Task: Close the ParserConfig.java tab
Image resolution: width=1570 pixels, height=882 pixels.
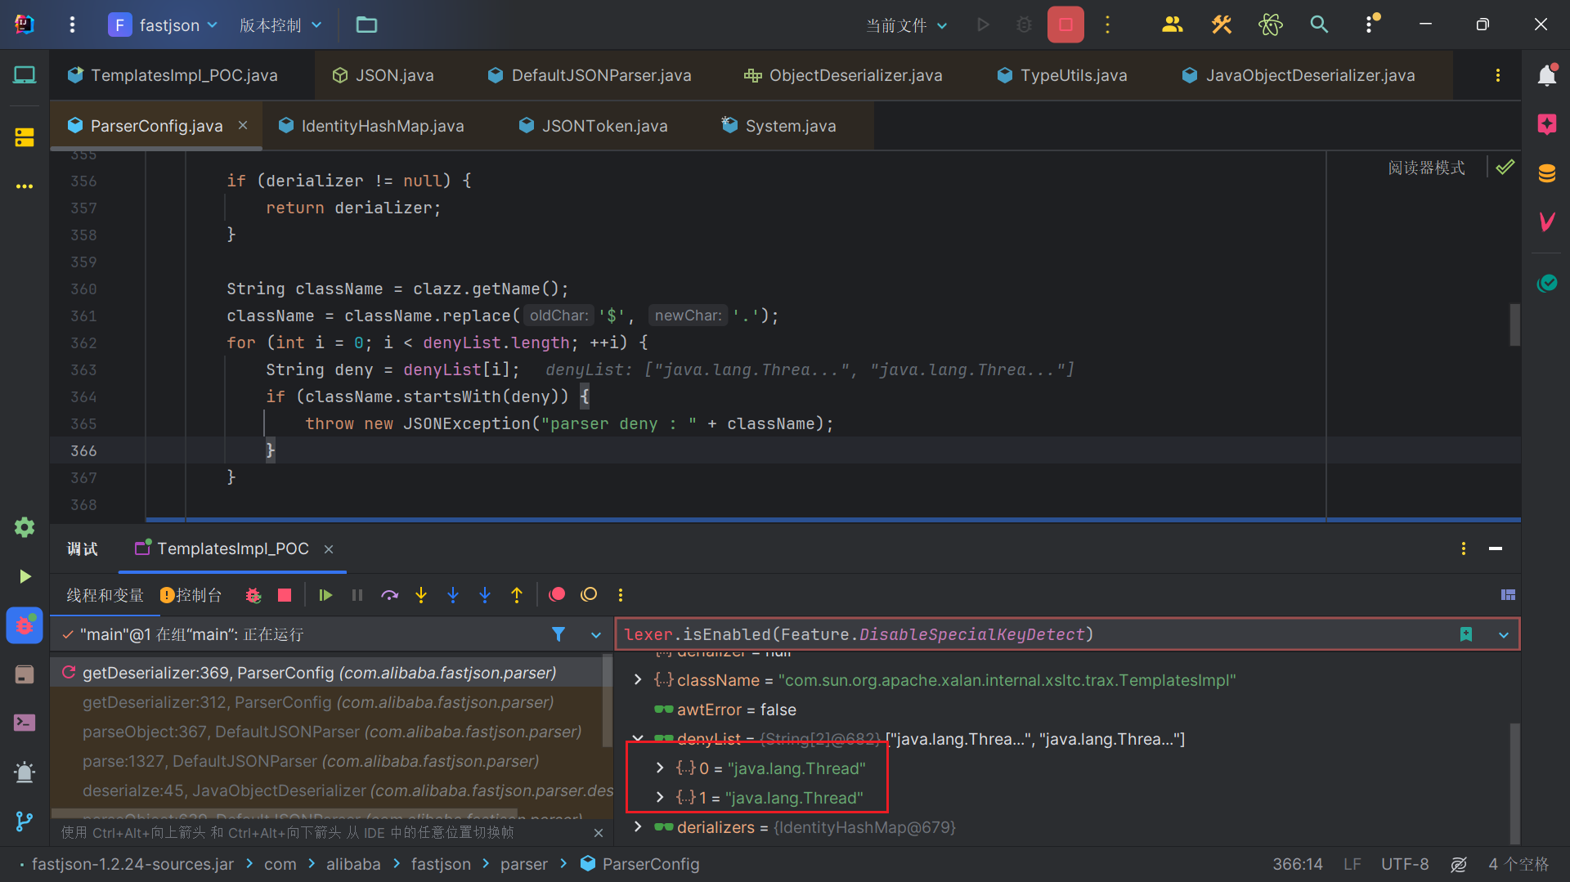Action: [243, 125]
